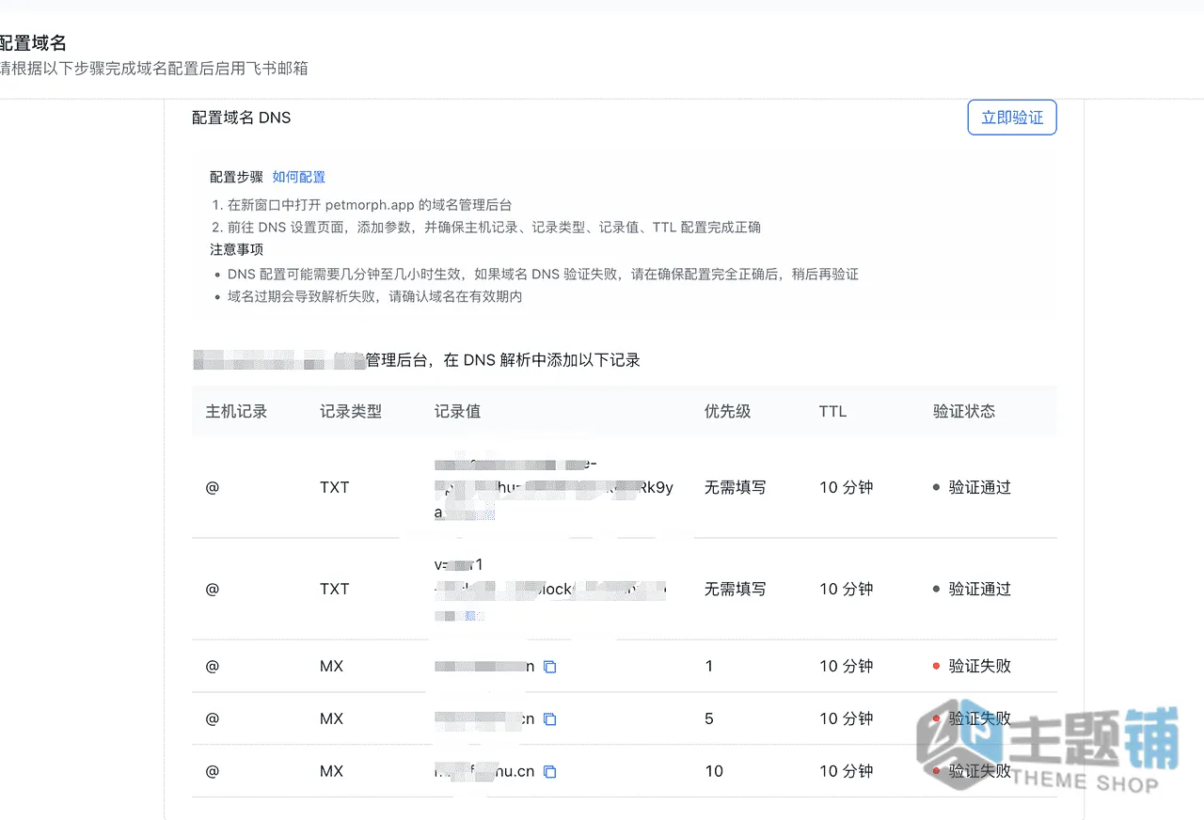Click the TXT type in the second row
Viewport: 1204px width, 820px height.
click(x=334, y=589)
